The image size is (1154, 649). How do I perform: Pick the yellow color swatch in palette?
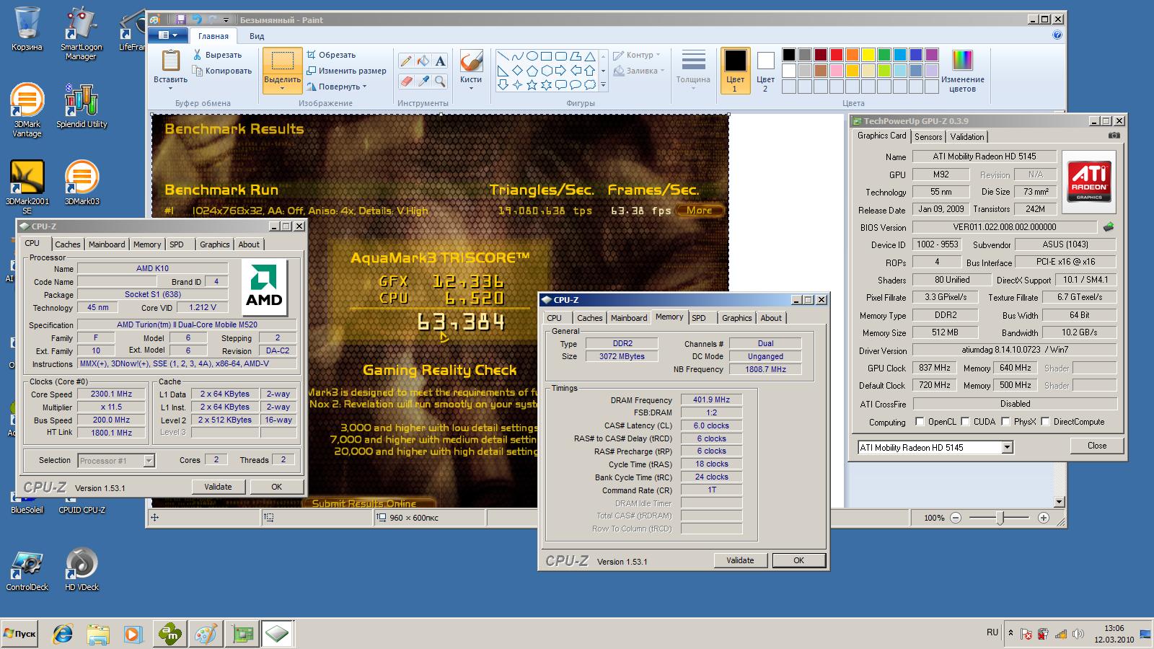(868, 55)
